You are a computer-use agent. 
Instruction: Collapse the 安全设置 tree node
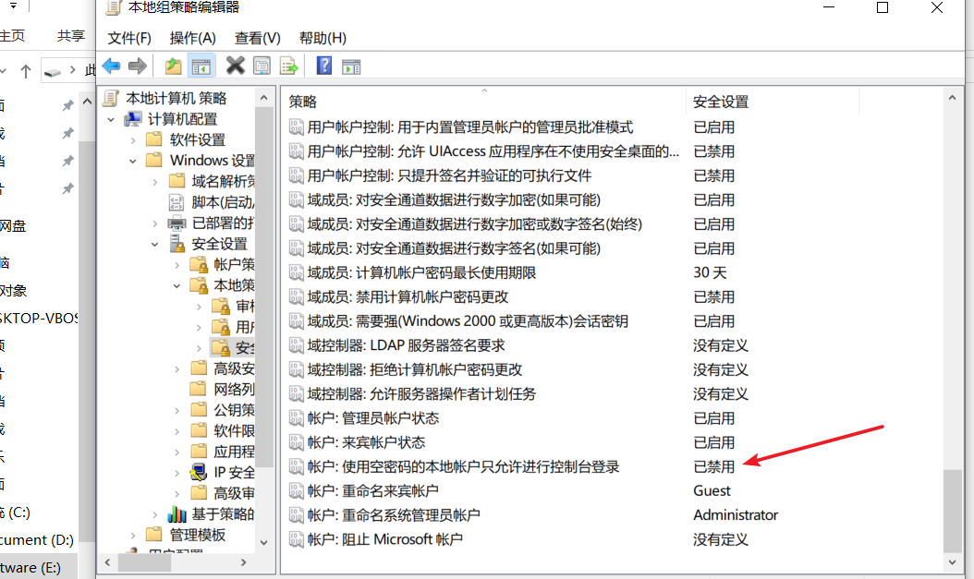tap(153, 246)
